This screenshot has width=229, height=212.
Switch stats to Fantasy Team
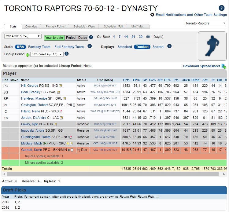tap(39, 47)
